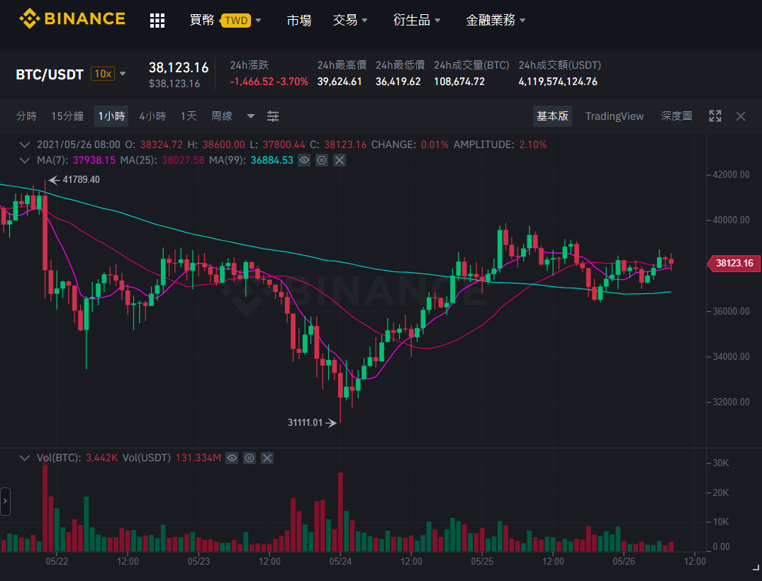Switch to the 4小時 interval tab
Screen dimensions: 762x581
[x=152, y=116]
